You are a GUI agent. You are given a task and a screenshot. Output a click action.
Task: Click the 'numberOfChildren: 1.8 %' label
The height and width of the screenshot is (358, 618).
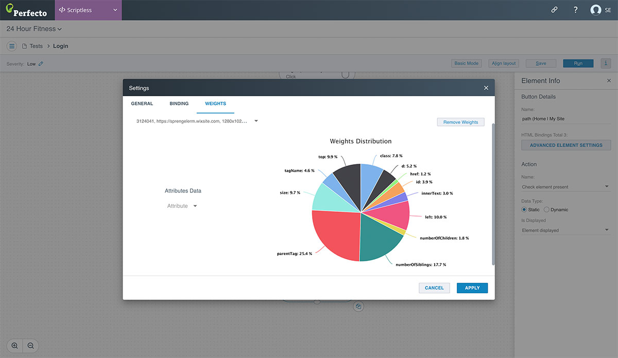pyautogui.click(x=444, y=238)
